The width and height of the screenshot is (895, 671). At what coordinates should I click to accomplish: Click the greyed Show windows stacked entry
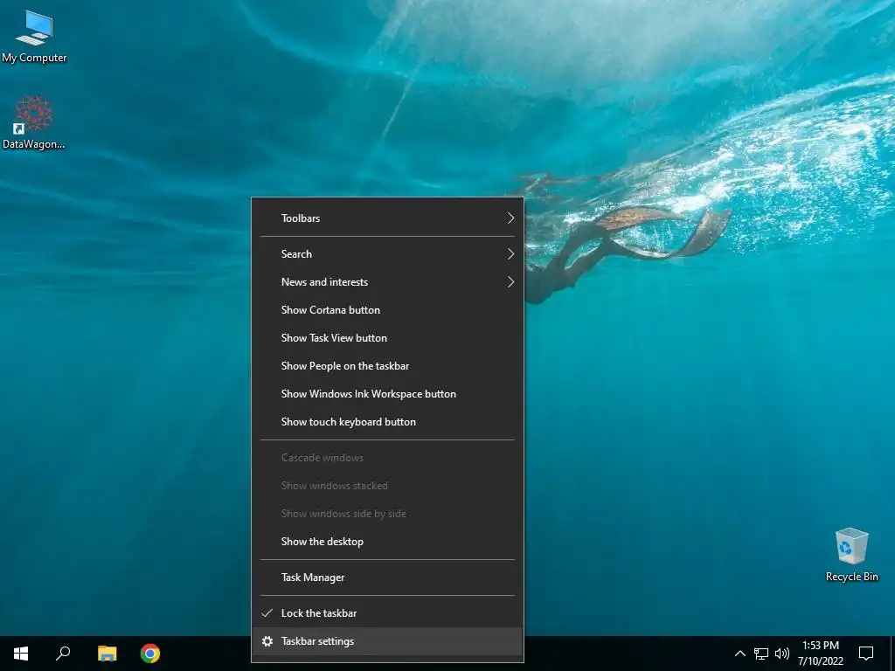point(387,486)
